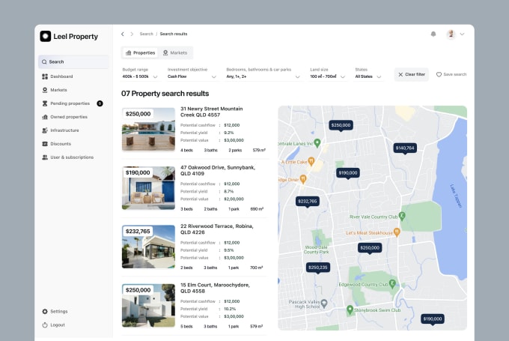Click 47 Oakwood Drive, Sunnybank title

pyautogui.click(x=218, y=171)
